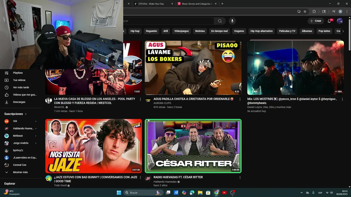Open Chrome's three-dot menu
This screenshot has height=197, width=351.
[x=347, y=11]
